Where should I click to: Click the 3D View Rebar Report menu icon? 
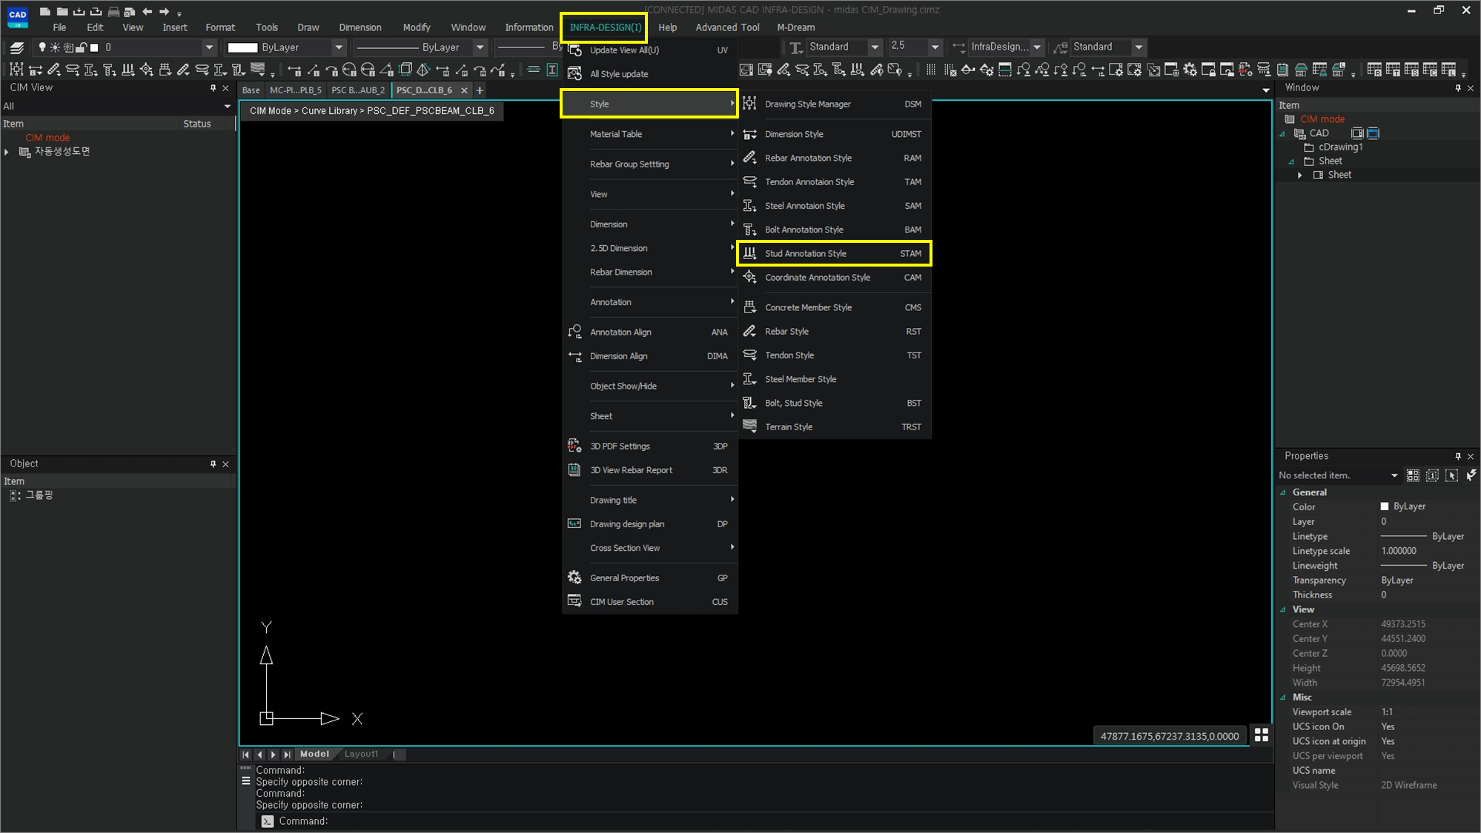pyautogui.click(x=574, y=469)
